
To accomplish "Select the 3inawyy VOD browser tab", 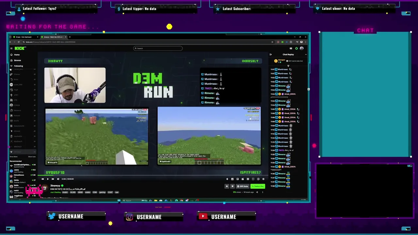I will (53, 37).
